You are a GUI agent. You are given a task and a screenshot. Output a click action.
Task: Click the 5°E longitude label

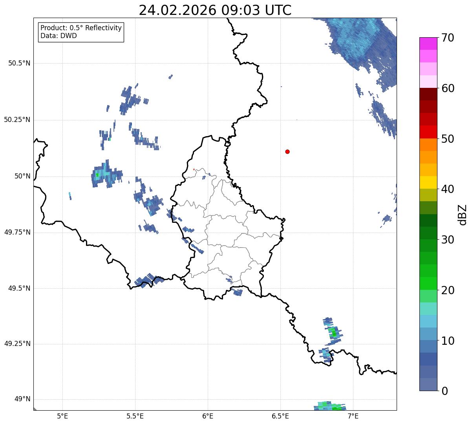[x=62, y=416]
